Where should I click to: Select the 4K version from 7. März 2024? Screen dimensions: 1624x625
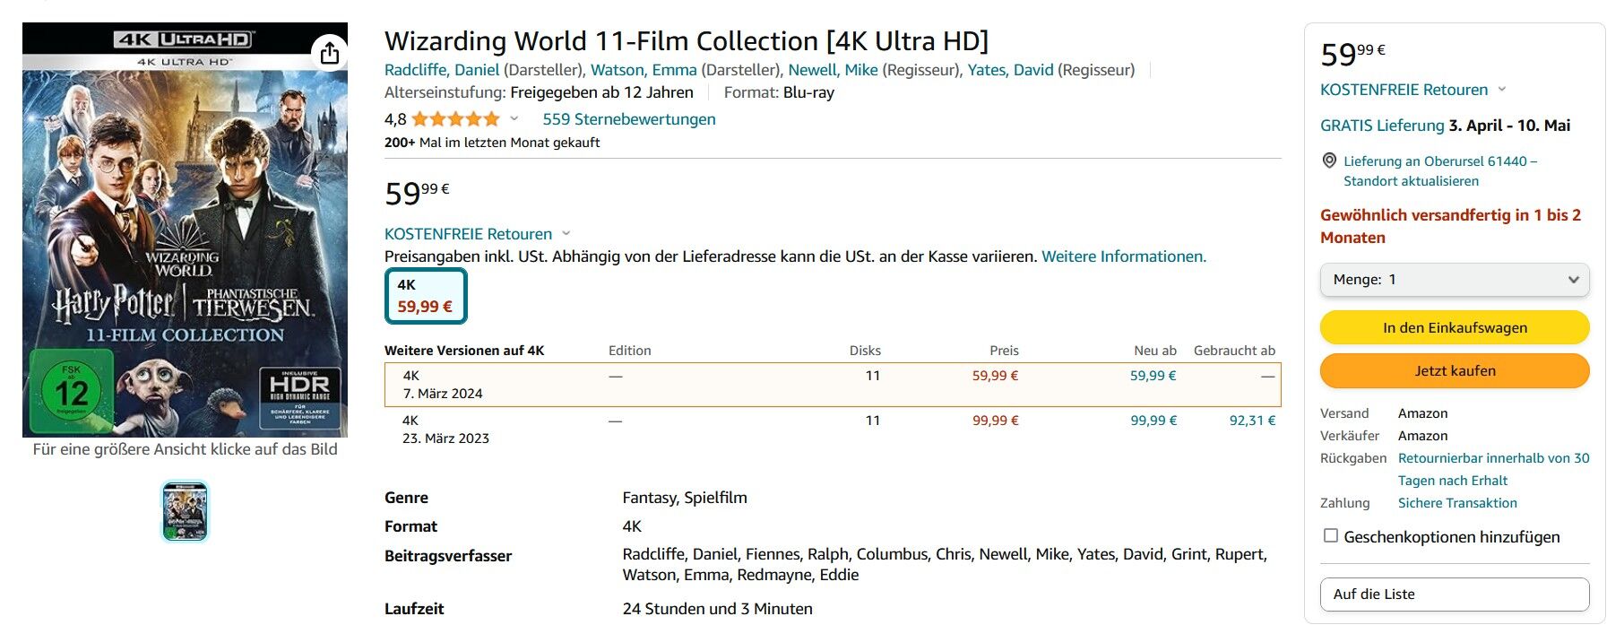833,385
